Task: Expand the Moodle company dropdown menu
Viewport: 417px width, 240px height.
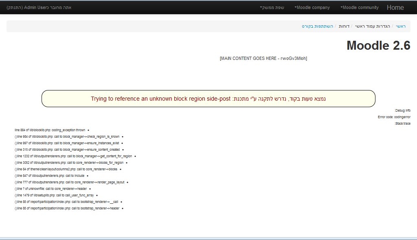Action: click(x=312, y=7)
